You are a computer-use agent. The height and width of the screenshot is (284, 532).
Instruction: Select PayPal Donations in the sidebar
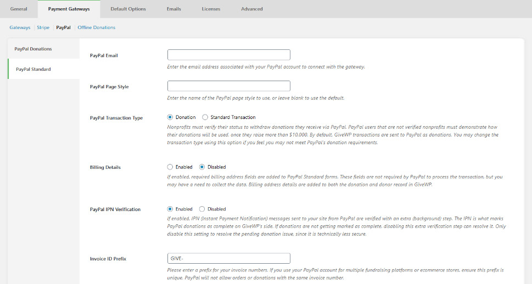(x=33, y=49)
